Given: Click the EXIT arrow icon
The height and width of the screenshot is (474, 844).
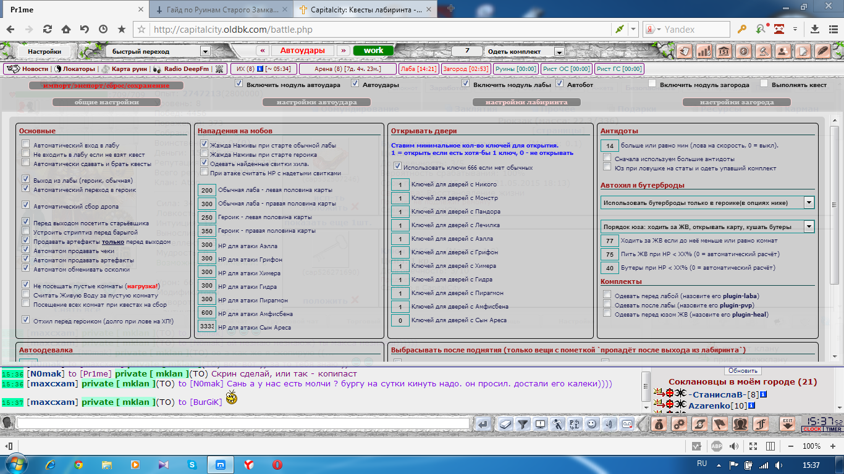Looking at the screenshot, I should [x=787, y=423].
